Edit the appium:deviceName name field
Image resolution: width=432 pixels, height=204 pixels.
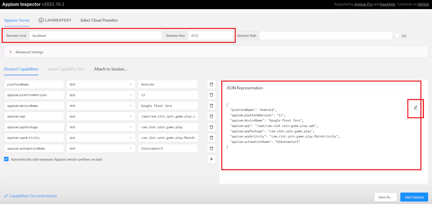[34, 106]
